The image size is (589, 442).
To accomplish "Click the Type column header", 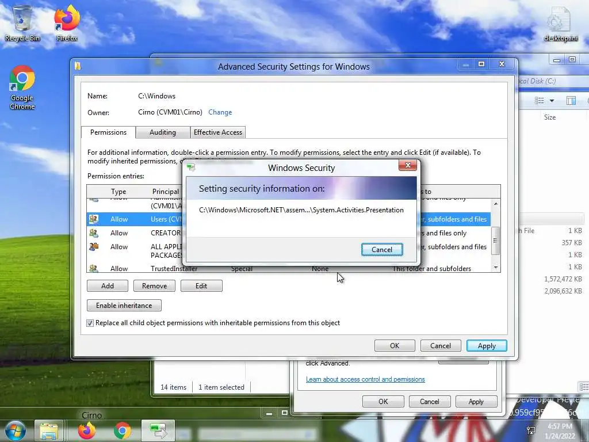I will pos(118,191).
